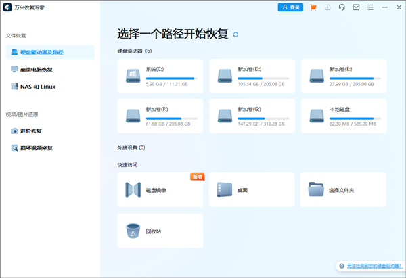This screenshot has width=406, height=278.
Task: Open the list menu icon
Action: [x=370, y=7]
